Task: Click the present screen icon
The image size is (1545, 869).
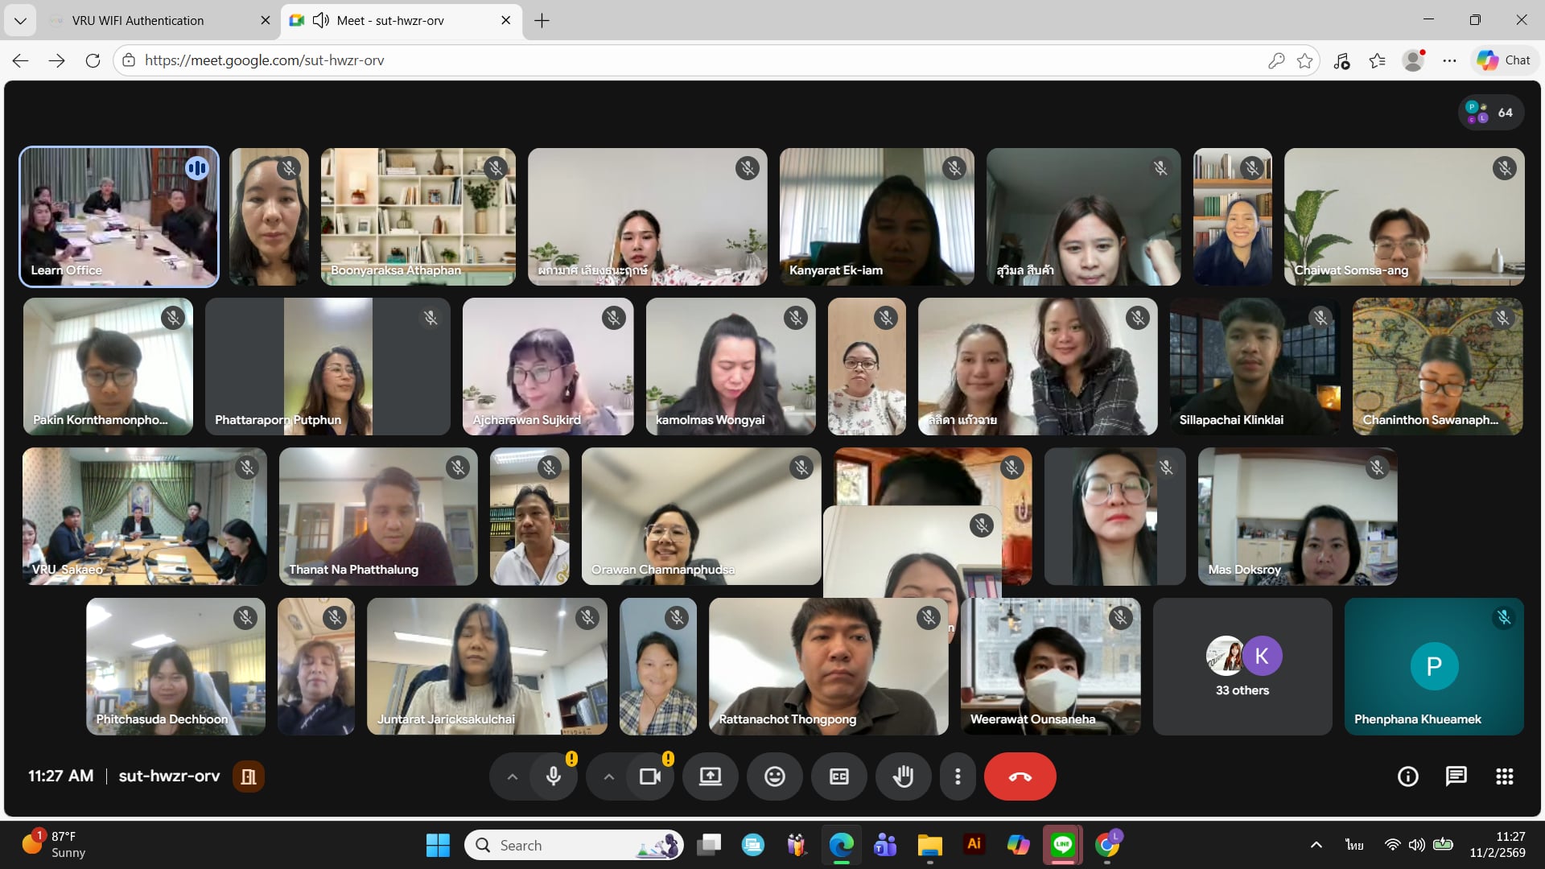Action: click(x=710, y=776)
